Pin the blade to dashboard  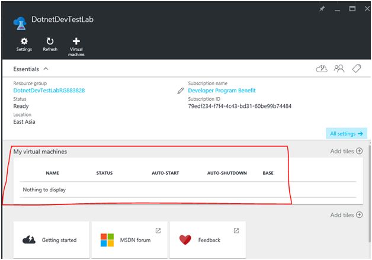322,9
